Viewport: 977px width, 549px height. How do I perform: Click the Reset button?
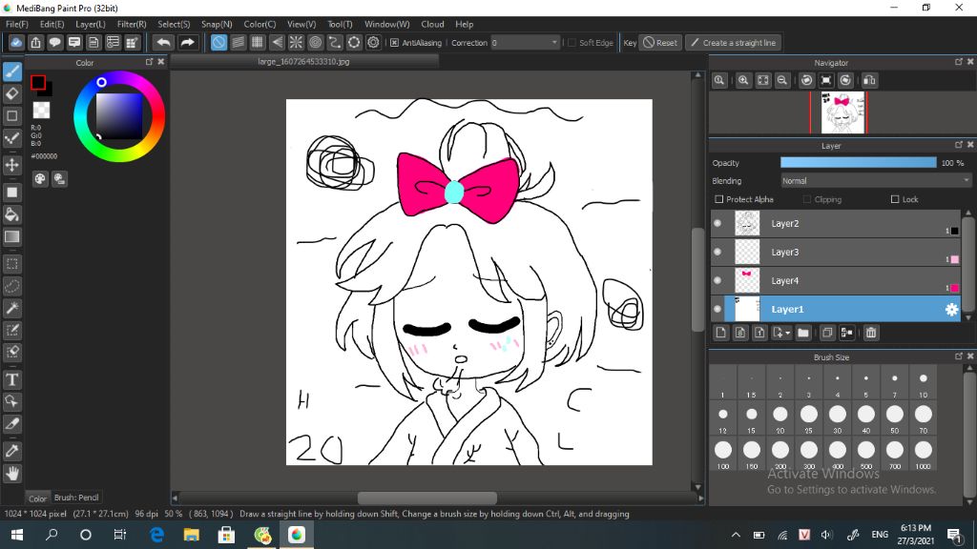click(660, 43)
